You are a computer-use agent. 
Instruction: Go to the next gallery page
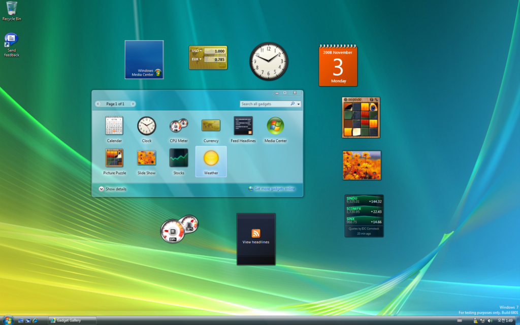pos(133,104)
